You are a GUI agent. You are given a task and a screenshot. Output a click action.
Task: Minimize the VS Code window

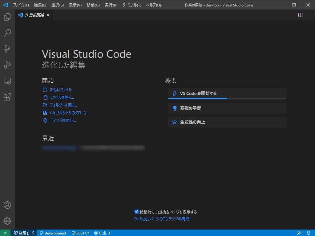[x=280, y=5]
